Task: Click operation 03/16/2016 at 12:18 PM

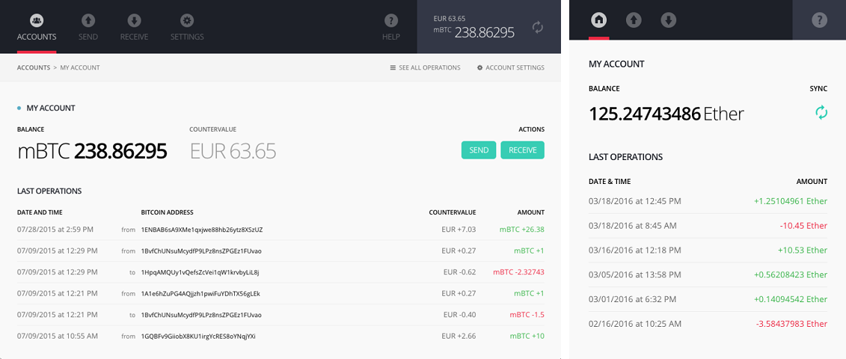Action: click(634, 251)
